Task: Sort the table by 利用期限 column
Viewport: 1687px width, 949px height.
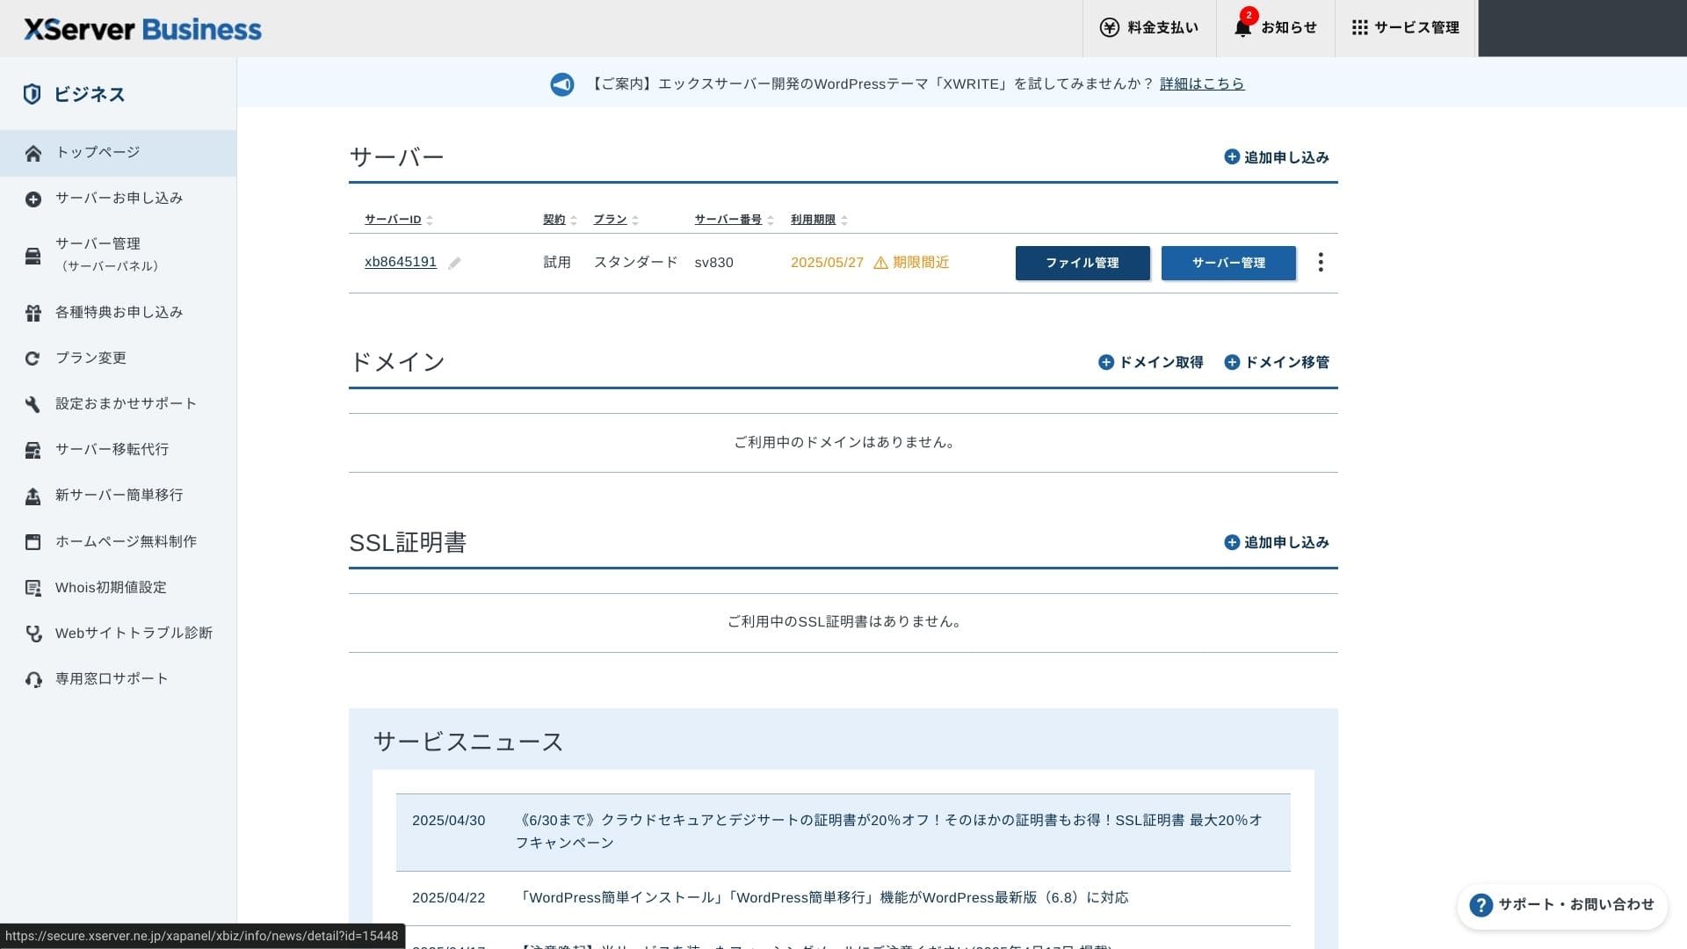Action: coord(819,220)
